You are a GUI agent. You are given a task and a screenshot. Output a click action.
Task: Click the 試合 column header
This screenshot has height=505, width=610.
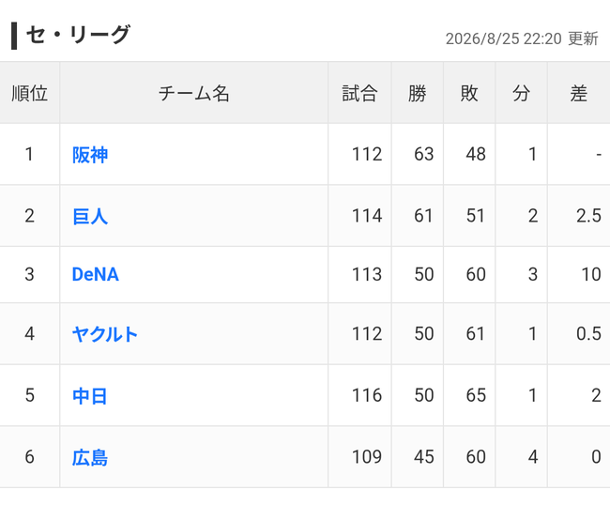[359, 93]
